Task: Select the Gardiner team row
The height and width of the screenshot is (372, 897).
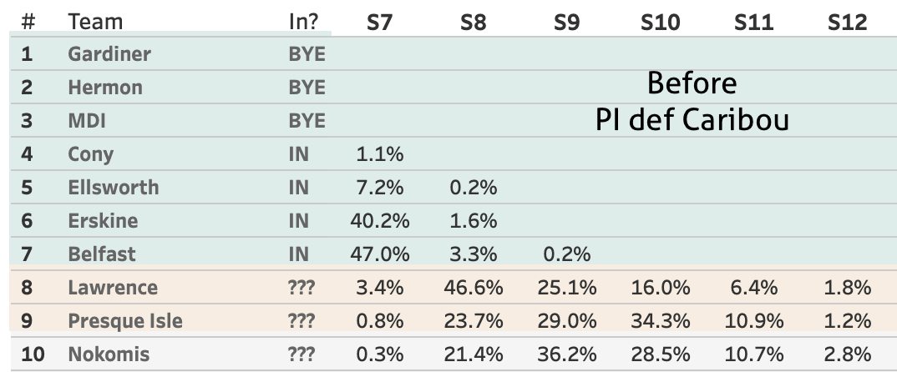Action: point(453,53)
